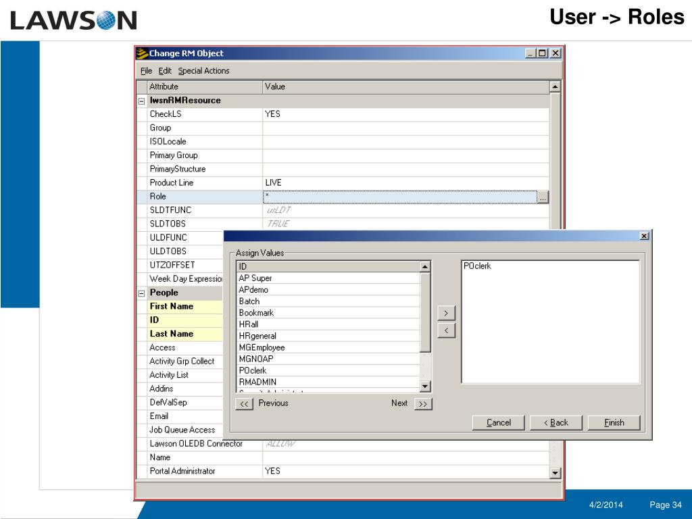This screenshot has height=519, width=692.
Task: Go to previous page of IDs
Action: click(244, 404)
